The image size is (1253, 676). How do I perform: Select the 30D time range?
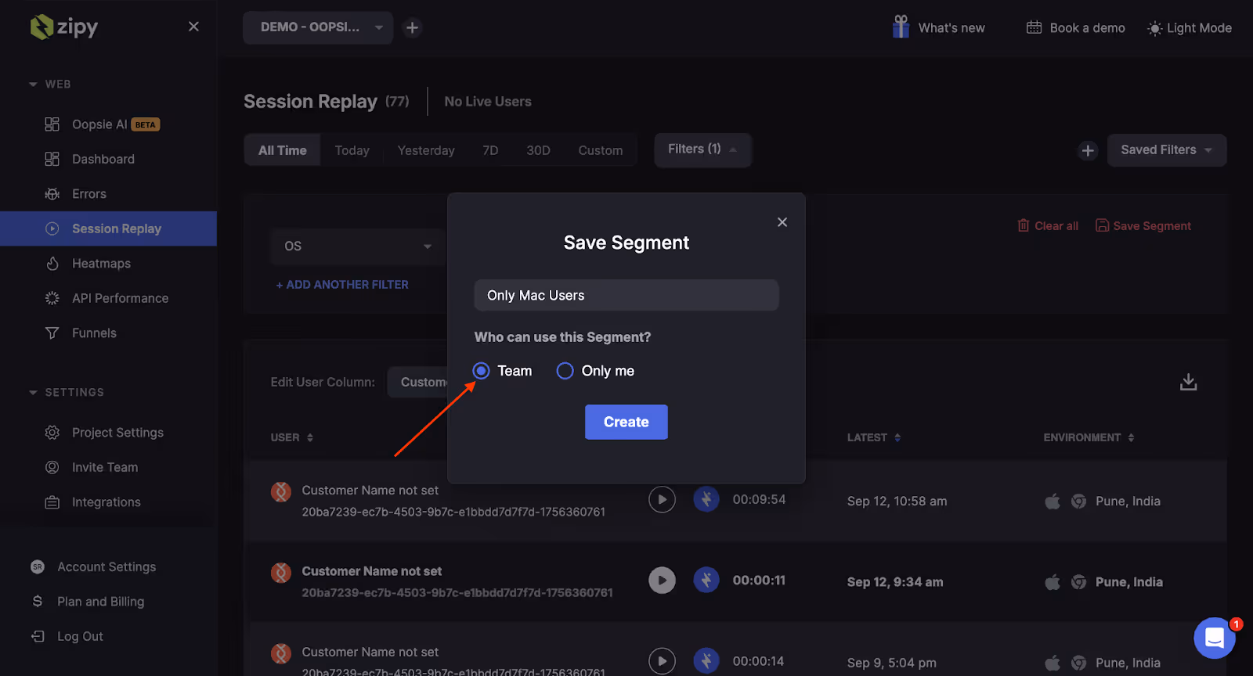click(x=538, y=150)
